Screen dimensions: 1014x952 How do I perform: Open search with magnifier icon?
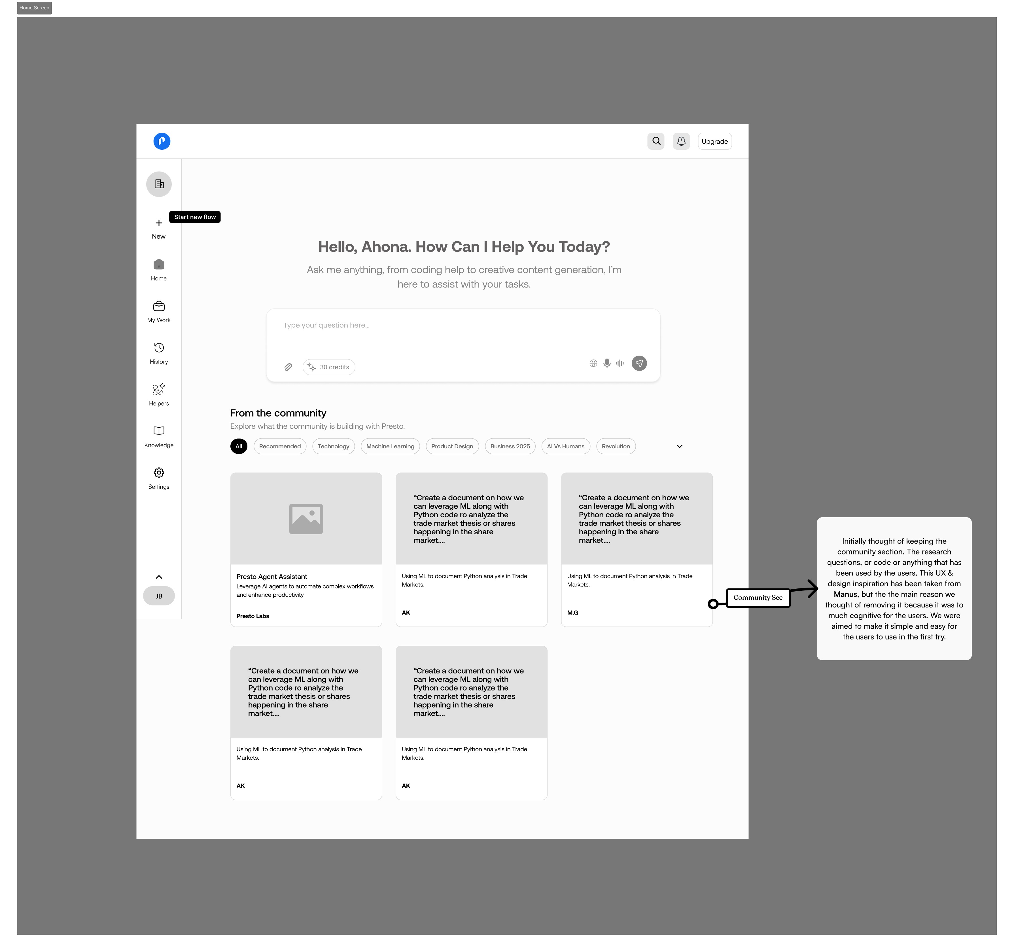(x=656, y=141)
